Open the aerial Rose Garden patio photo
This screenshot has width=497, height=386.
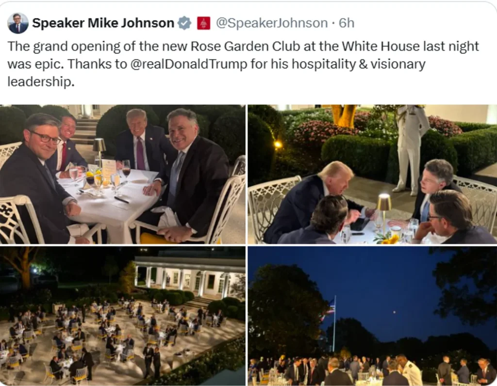(123, 316)
